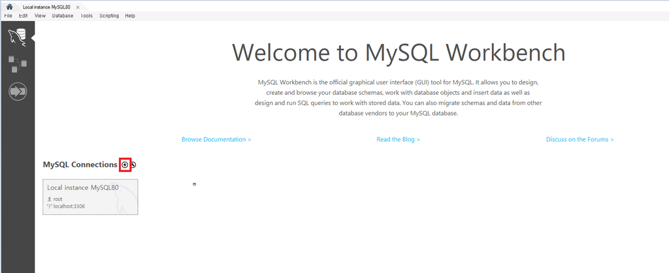The height and width of the screenshot is (273, 669).
Task: Close the Local instance MySQL80 tab
Action: pos(78,7)
